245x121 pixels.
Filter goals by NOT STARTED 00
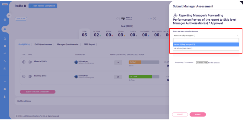tap(157, 34)
